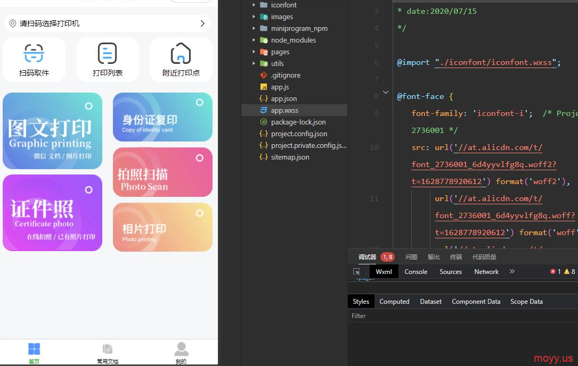Open the app.json file
Screen dimensions: 578x366
tap(283, 99)
